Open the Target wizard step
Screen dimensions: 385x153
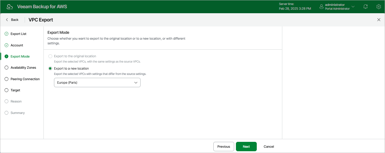coord(15,90)
